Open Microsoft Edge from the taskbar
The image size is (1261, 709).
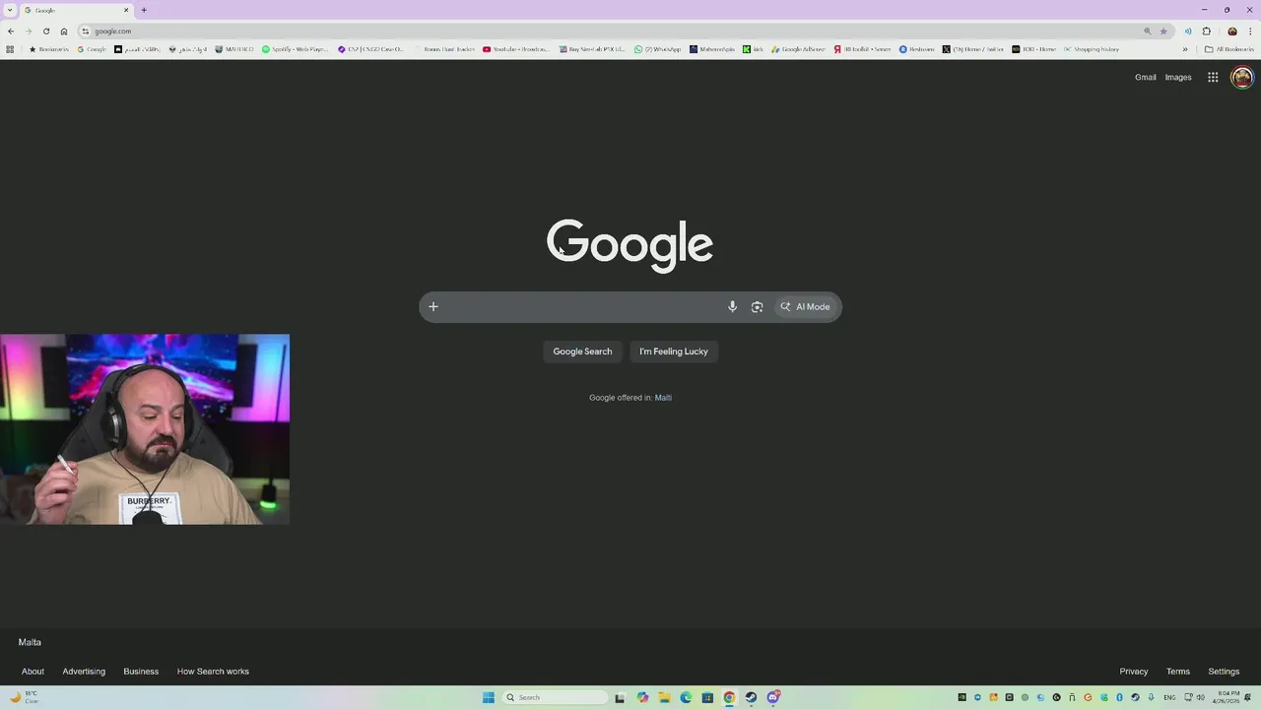pyautogui.click(x=686, y=697)
